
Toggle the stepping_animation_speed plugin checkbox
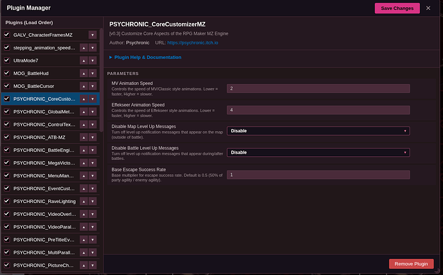click(x=7, y=48)
